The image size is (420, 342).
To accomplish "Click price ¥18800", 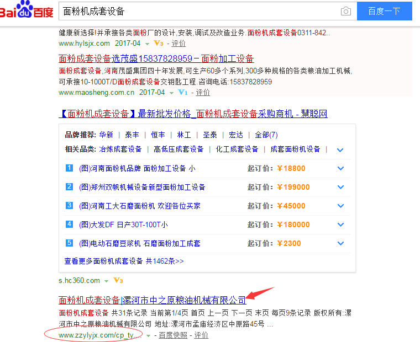I will coord(291,168).
